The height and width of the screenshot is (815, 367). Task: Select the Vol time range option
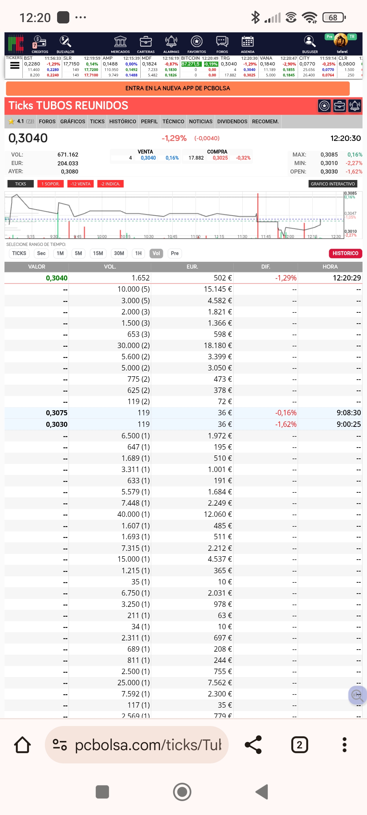(x=156, y=253)
